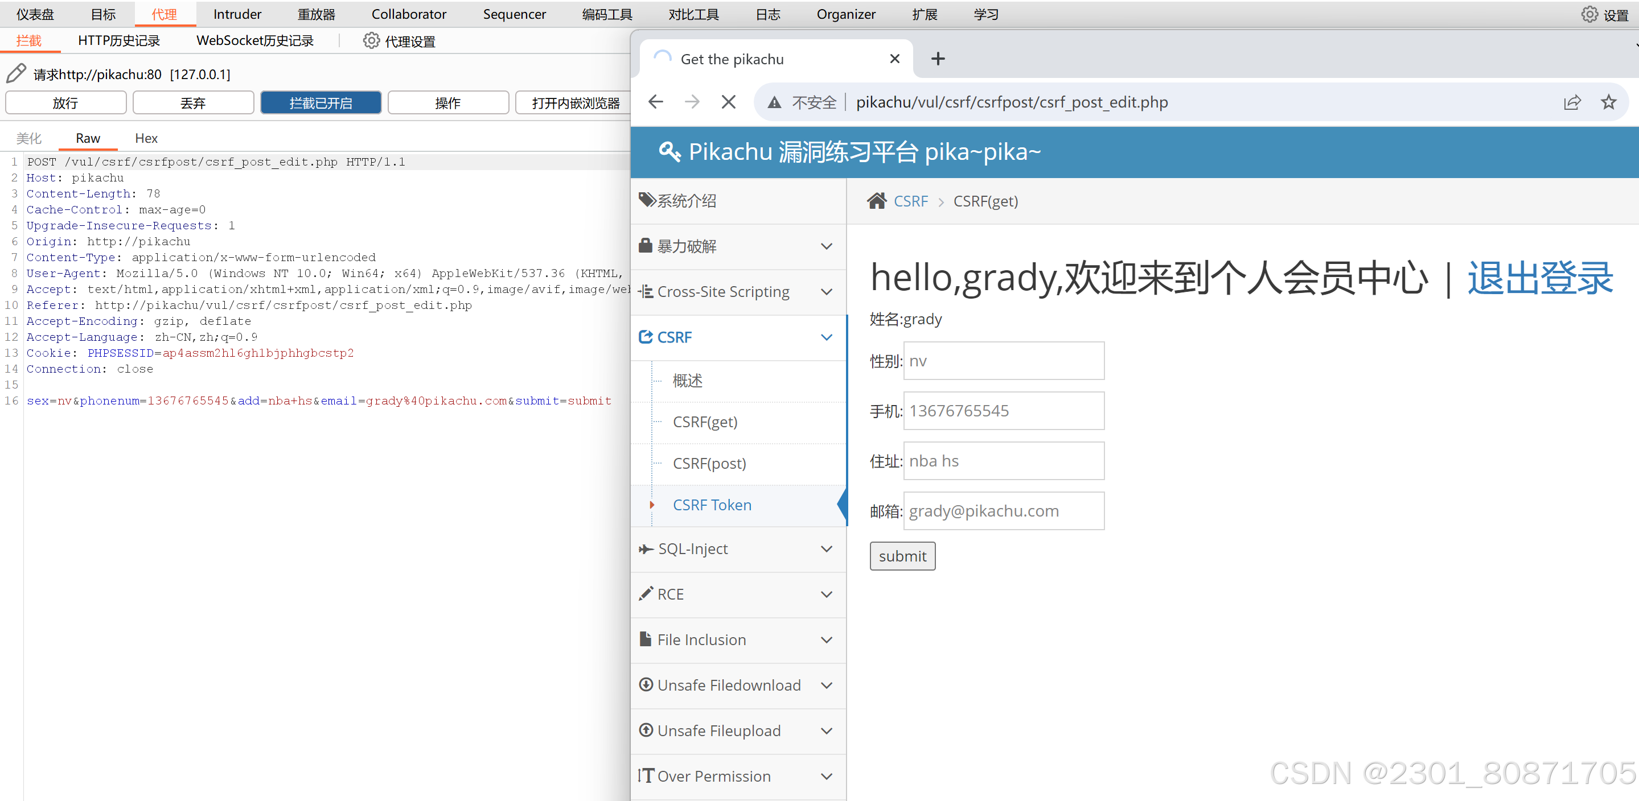Click the proxy settings gear icon
1639x801 pixels.
click(371, 42)
